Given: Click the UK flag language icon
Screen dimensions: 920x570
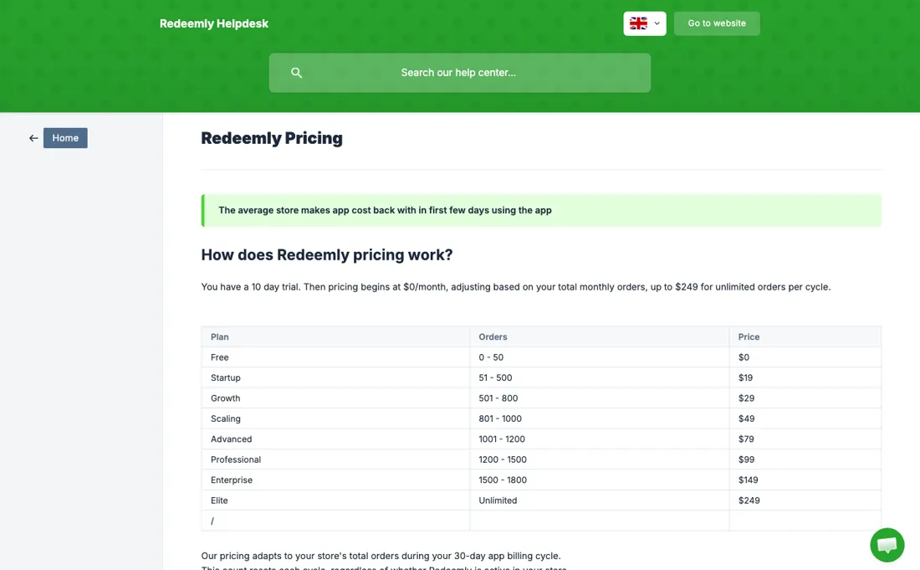Looking at the screenshot, I should pos(638,23).
